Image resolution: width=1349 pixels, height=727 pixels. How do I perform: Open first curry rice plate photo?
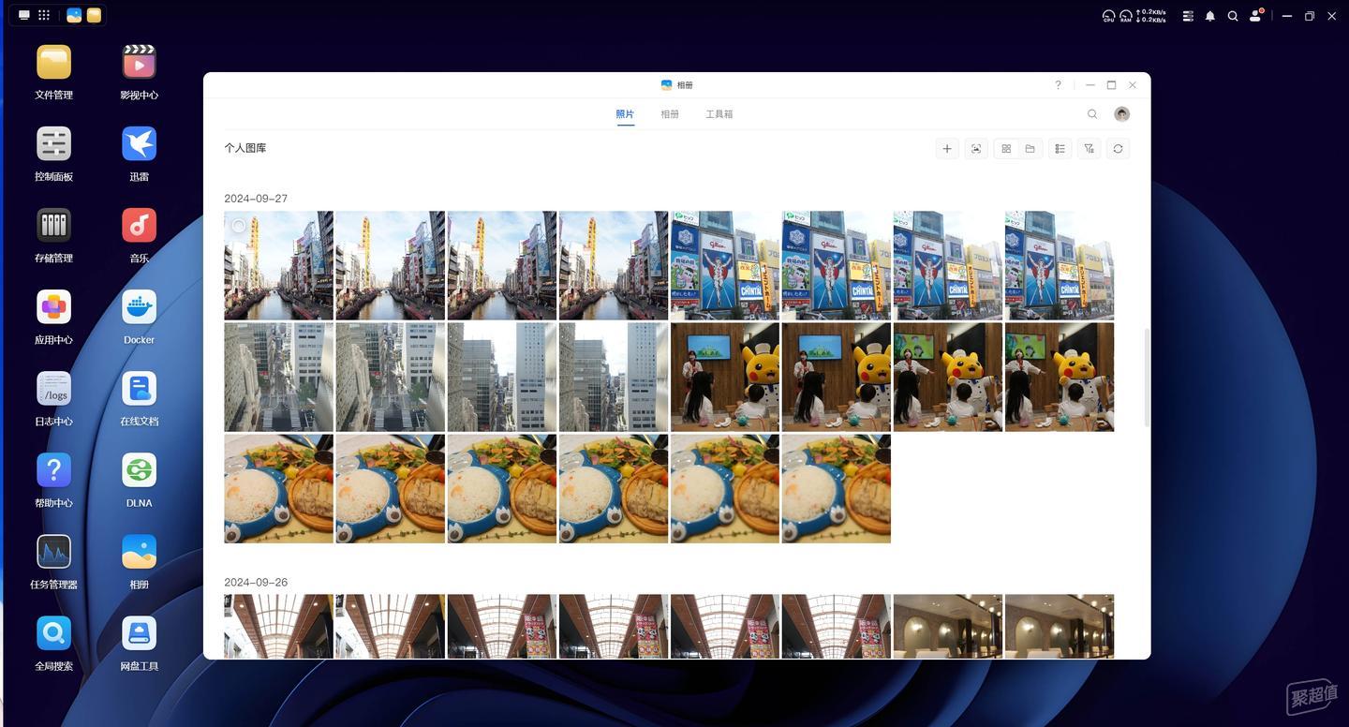click(278, 488)
